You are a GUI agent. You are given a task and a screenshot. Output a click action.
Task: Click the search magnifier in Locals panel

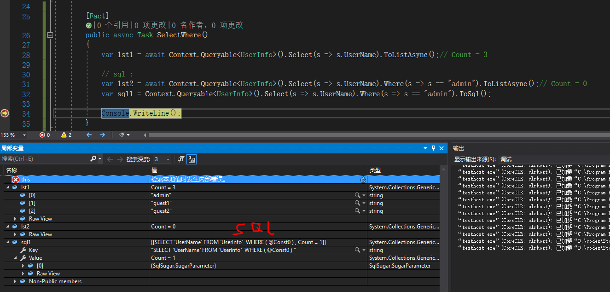[93, 158]
